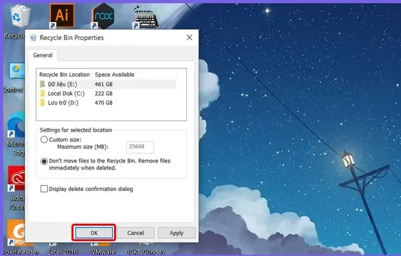Enable Display delete confirmation dialog checkbox
The height and width of the screenshot is (256, 401).
(44, 189)
